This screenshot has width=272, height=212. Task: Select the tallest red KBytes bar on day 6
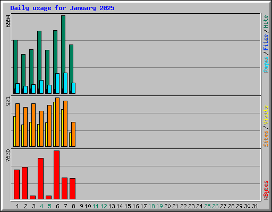coord(57,175)
